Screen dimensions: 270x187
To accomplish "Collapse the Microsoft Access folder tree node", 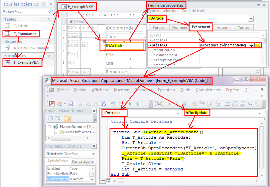I will click(x=56, y=132).
